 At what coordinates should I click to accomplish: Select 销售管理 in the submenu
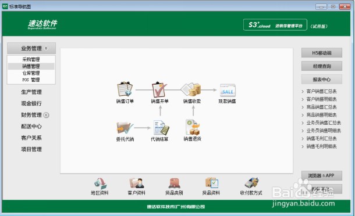pyautogui.click(x=31, y=66)
